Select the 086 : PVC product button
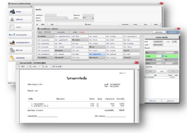The width and height of the screenshot is (187, 133). tap(97, 40)
